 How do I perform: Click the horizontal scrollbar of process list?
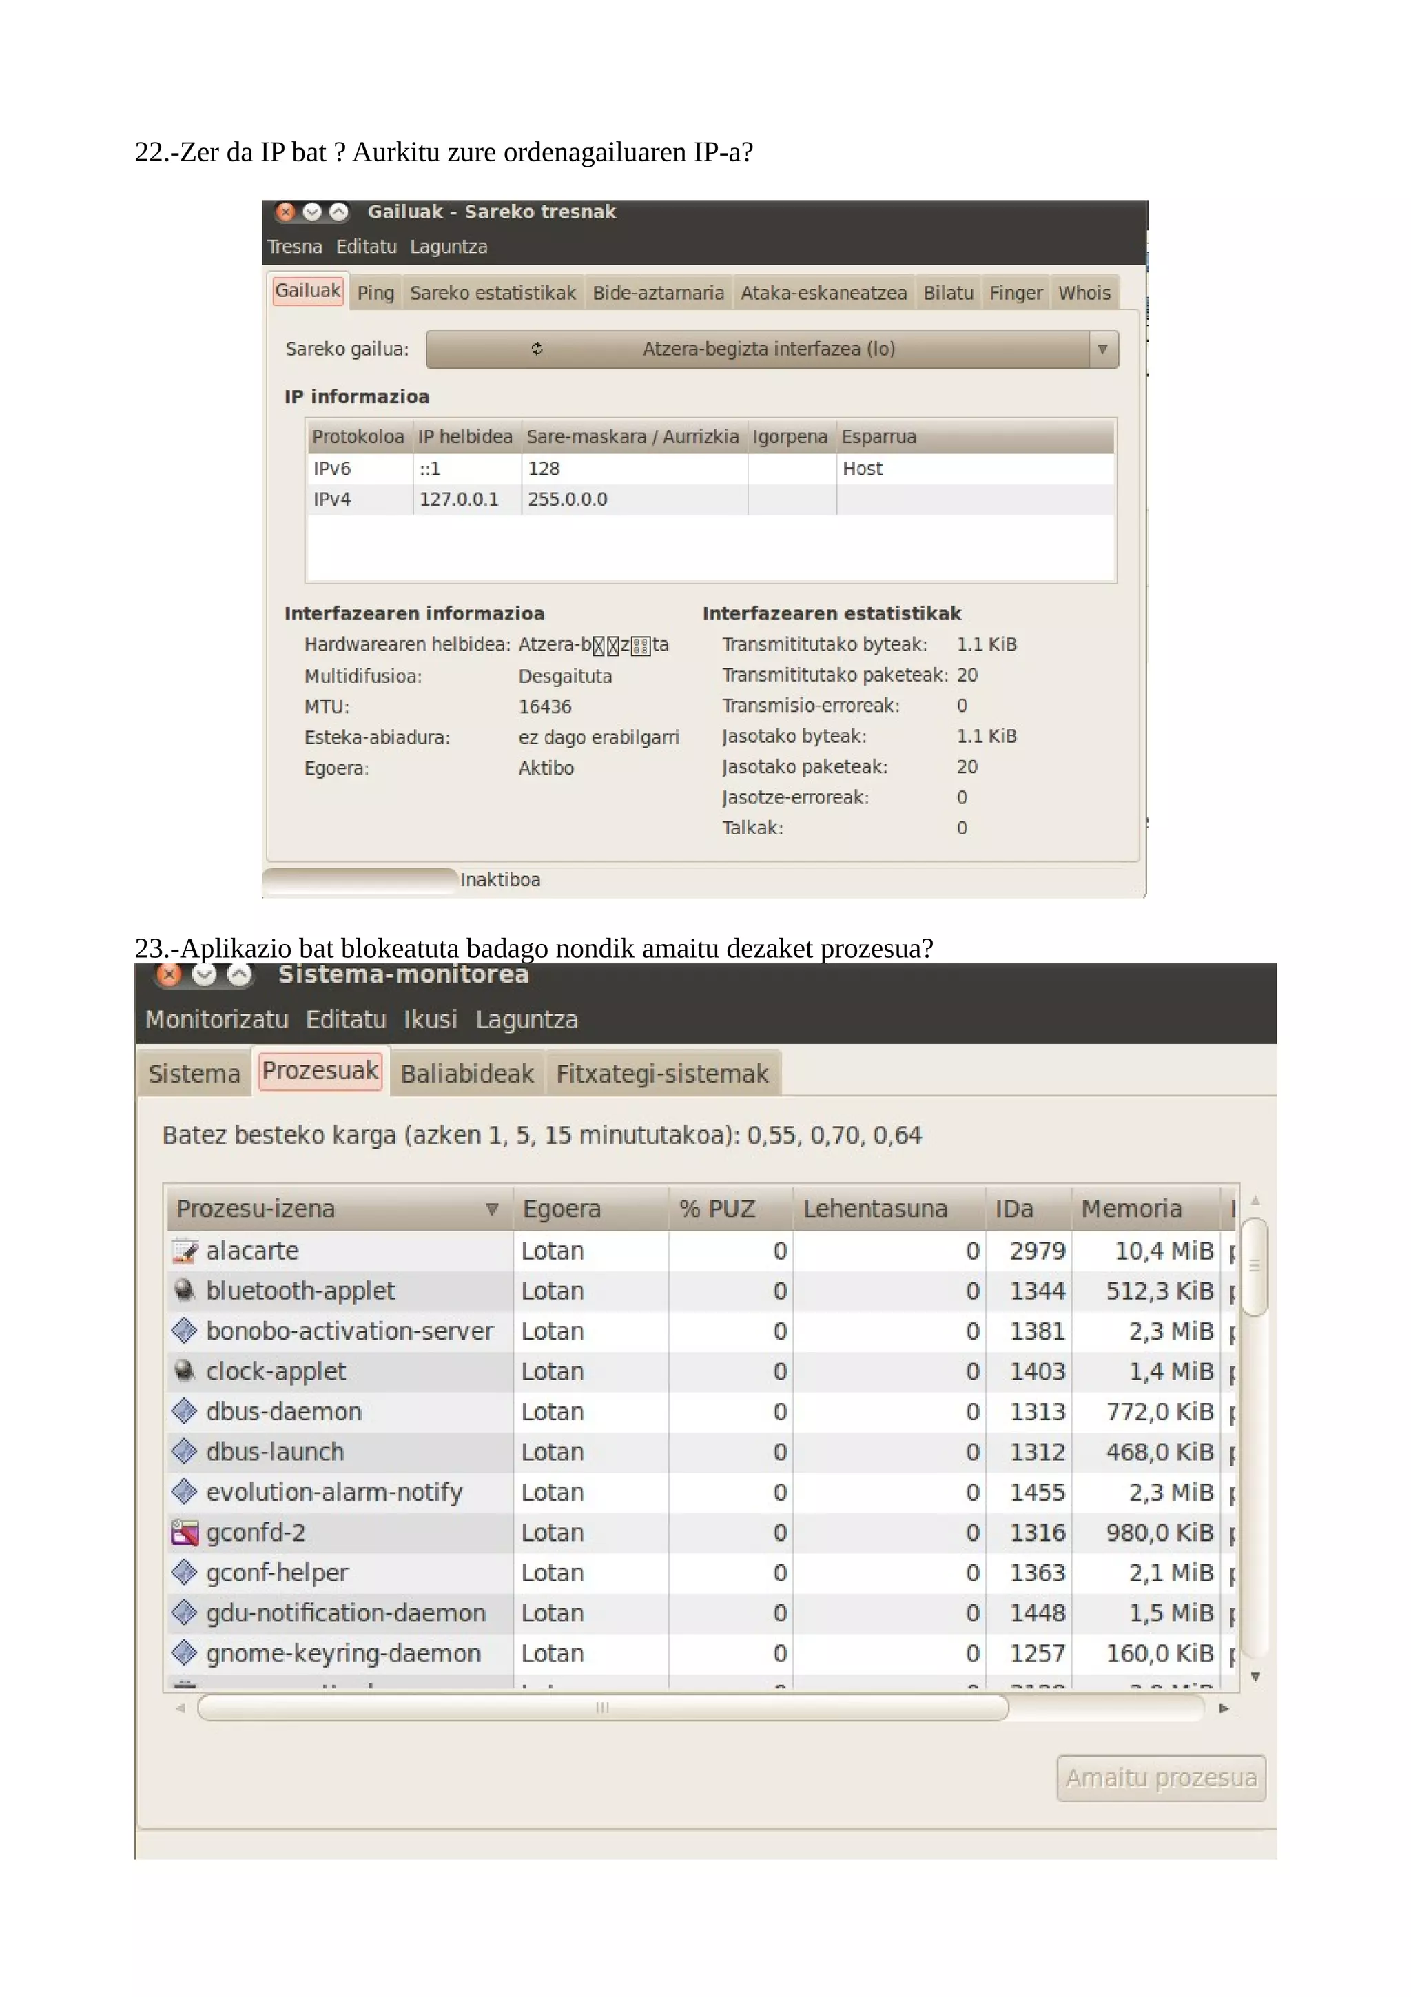[x=604, y=1708]
